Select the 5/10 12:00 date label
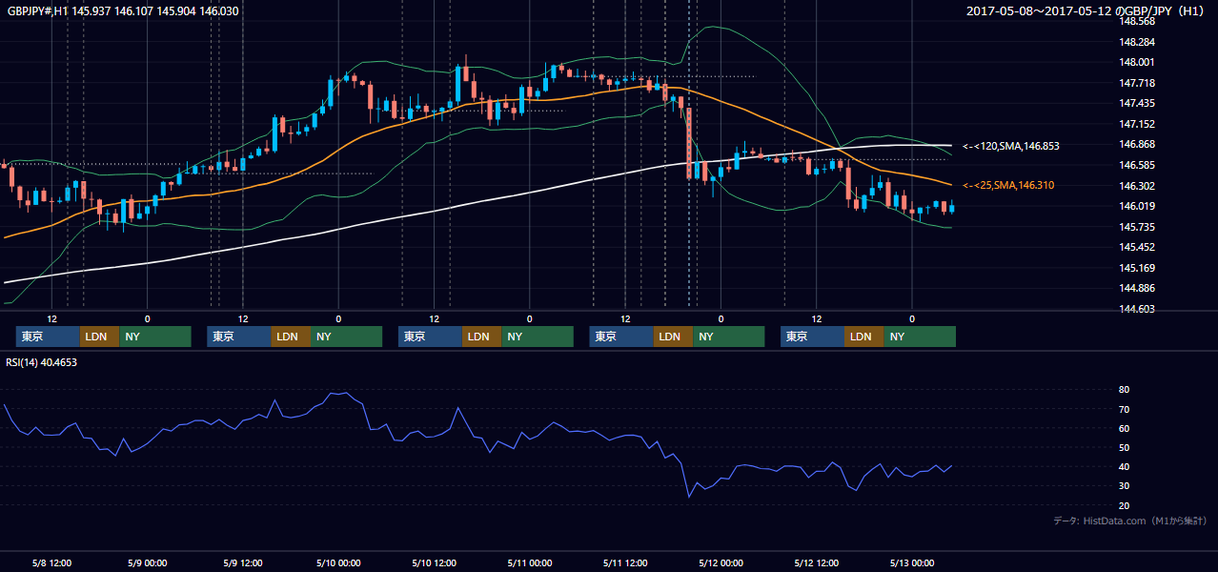Viewport: 1218px width, 572px height. [x=435, y=563]
